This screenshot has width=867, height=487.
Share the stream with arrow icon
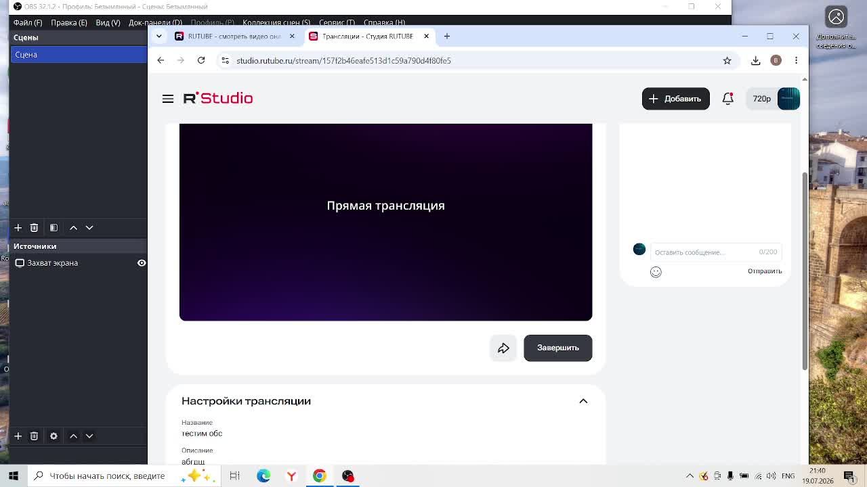point(503,348)
